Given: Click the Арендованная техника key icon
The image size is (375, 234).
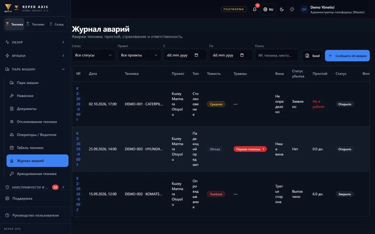Looking at the screenshot, I should tap(12, 174).
